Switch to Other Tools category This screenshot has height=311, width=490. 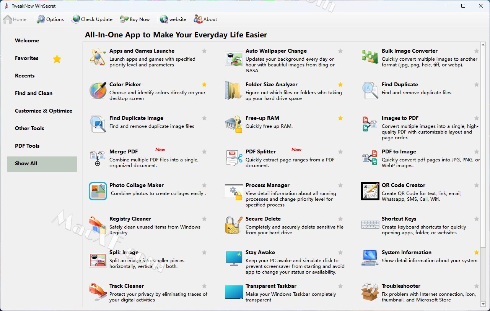(42, 128)
